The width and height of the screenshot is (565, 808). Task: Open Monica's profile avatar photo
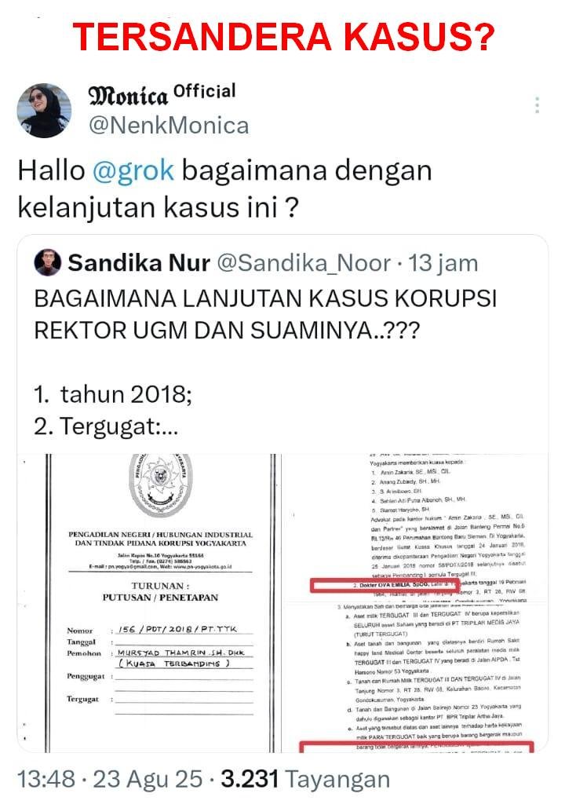tap(44, 110)
